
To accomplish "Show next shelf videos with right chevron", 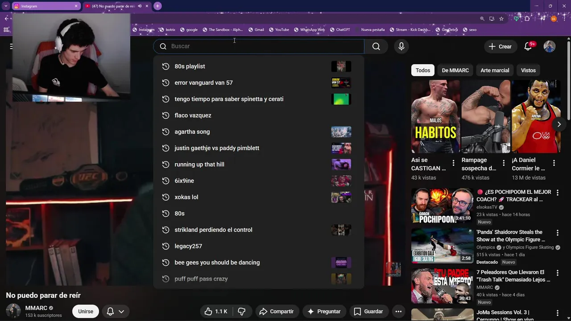I will point(559,124).
